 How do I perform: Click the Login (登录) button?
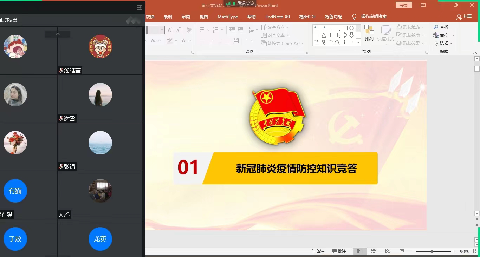tap(403, 5)
